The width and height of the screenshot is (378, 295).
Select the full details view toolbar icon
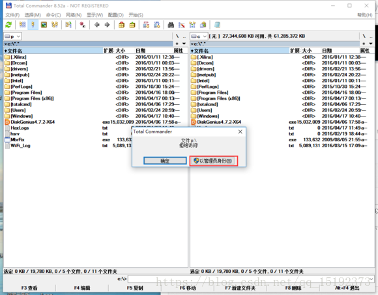click(x=33, y=25)
